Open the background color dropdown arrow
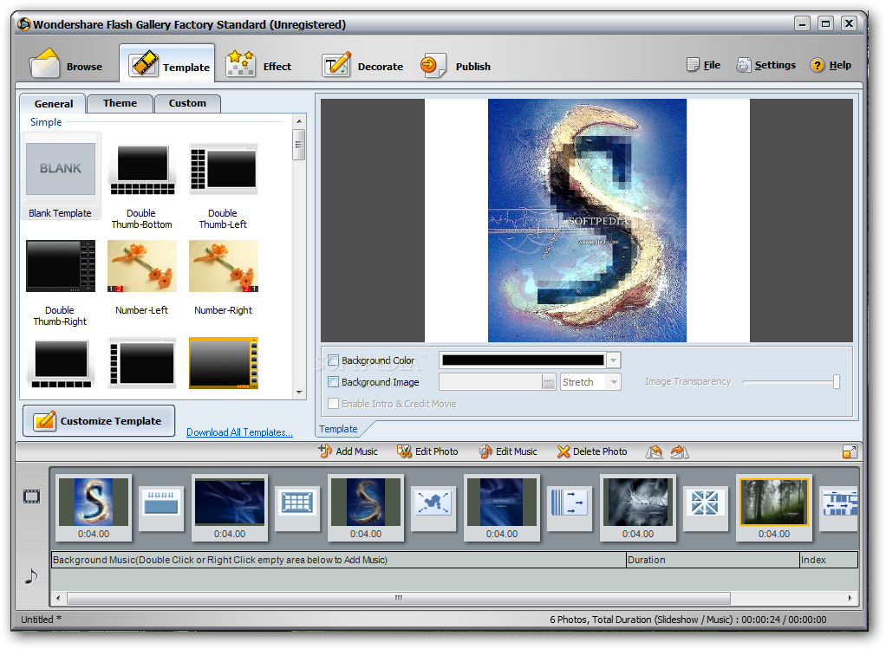886x649 pixels. pos(613,360)
